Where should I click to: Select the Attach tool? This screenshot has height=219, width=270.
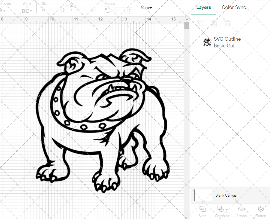pyautogui.click(x=241, y=211)
